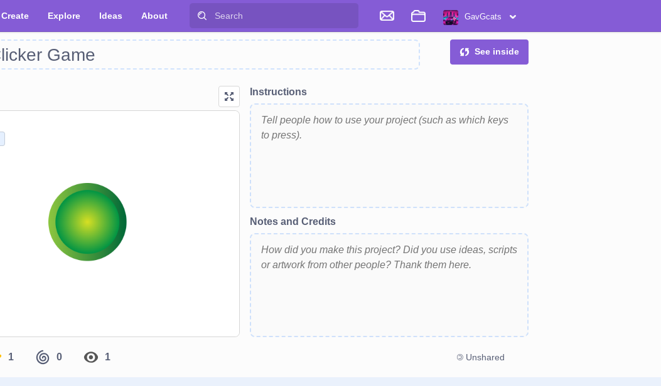Open My Stuff using the folder icon
Image resolution: width=661 pixels, height=386 pixels.
tap(418, 16)
